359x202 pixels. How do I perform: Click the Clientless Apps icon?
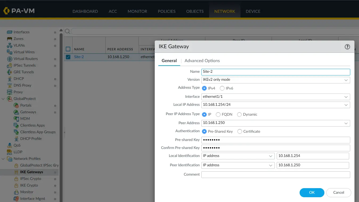pyautogui.click(x=16, y=125)
